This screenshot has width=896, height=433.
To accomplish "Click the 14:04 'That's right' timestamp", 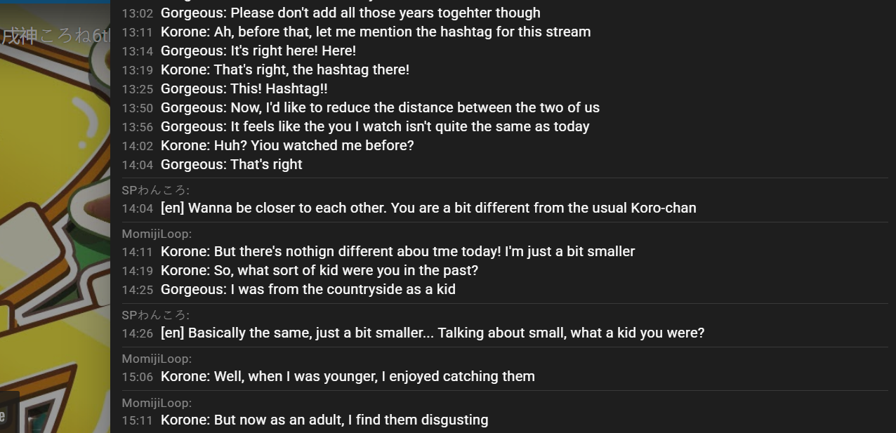I will [x=137, y=165].
